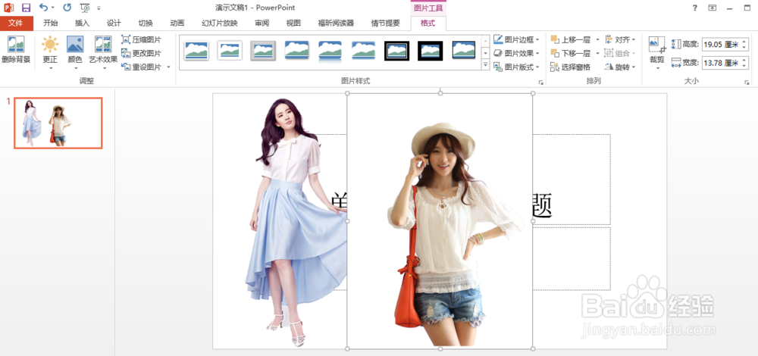This screenshot has width=758, height=356.
Task: Open Picture Styles group dialog launcher
Action: point(541,83)
